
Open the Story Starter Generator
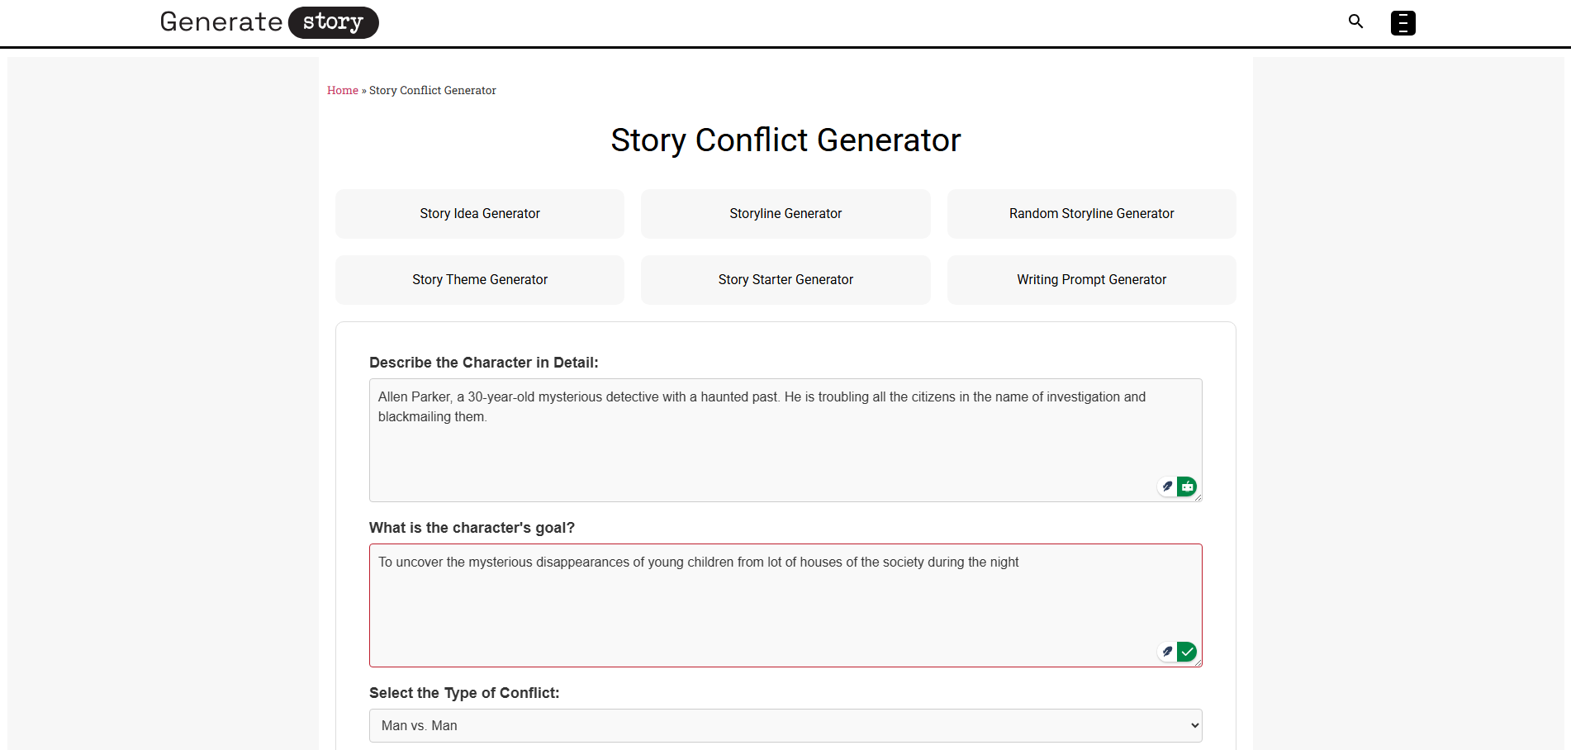click(785, 279)
